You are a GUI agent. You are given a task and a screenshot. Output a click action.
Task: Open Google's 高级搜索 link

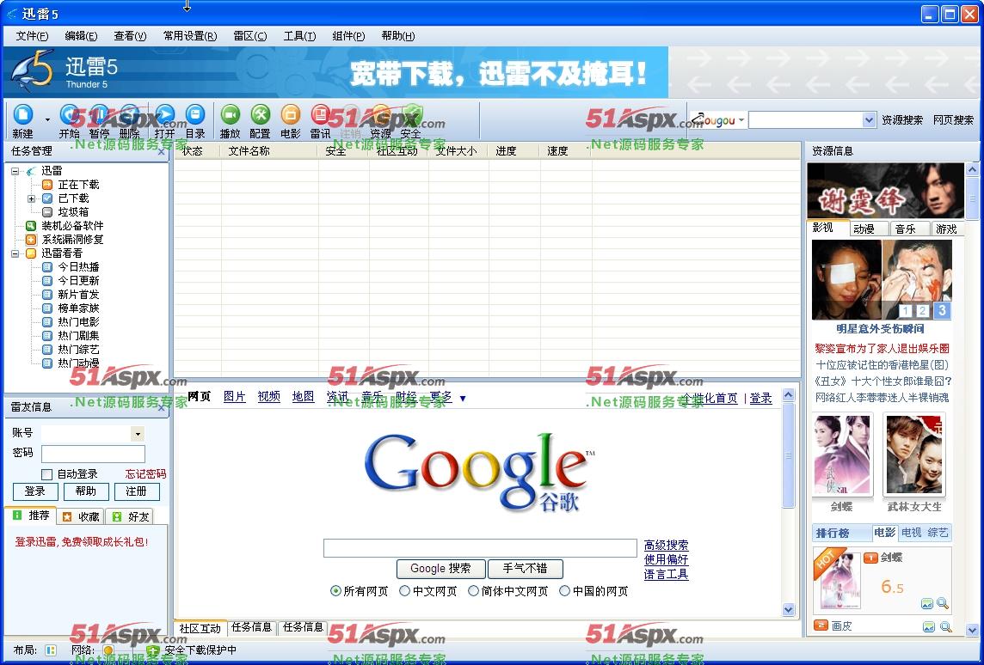point(666,546)
